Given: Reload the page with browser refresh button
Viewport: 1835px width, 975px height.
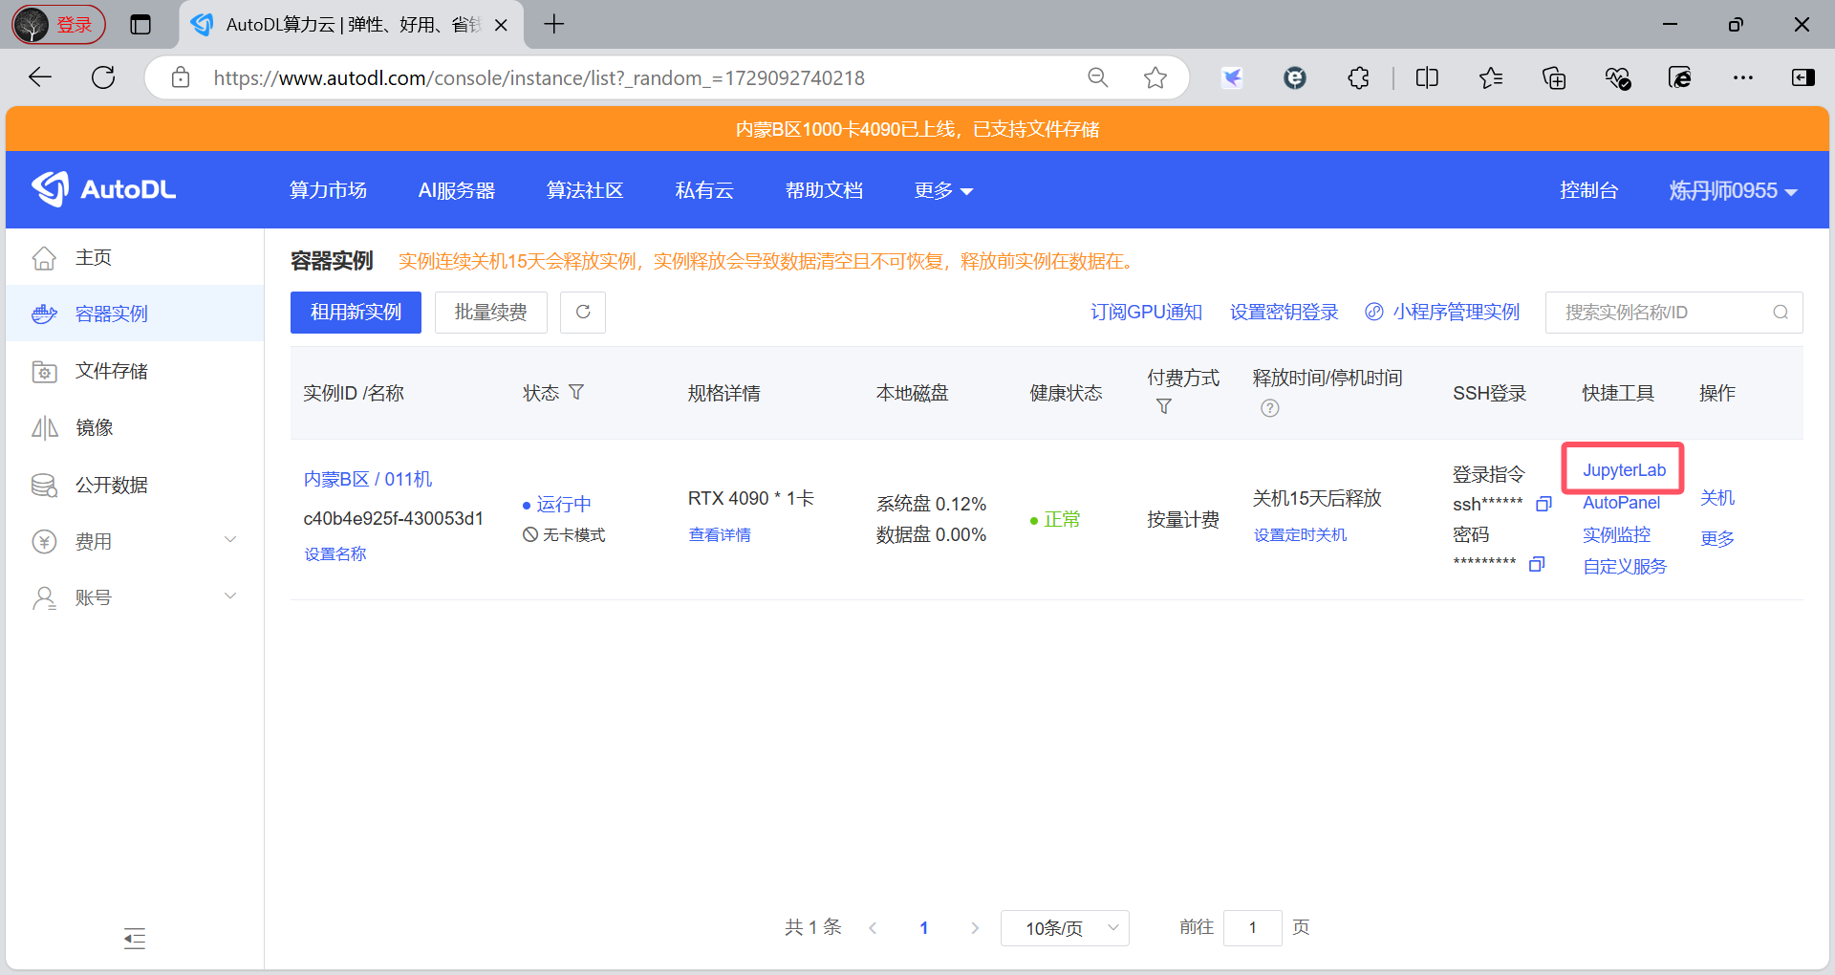Looking at the screenshot, I should (103, 77).
